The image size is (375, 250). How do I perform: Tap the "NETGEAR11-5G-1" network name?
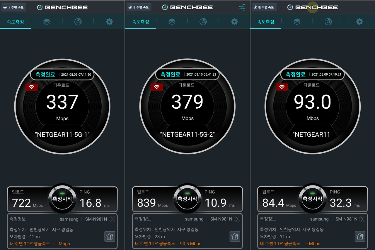click(x=62, y=134)
